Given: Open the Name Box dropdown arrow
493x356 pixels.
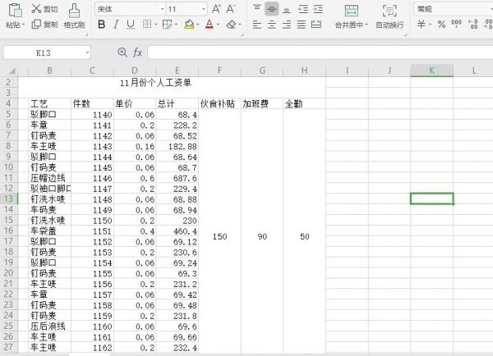Looking at the screenshot, I should [87, 52].
